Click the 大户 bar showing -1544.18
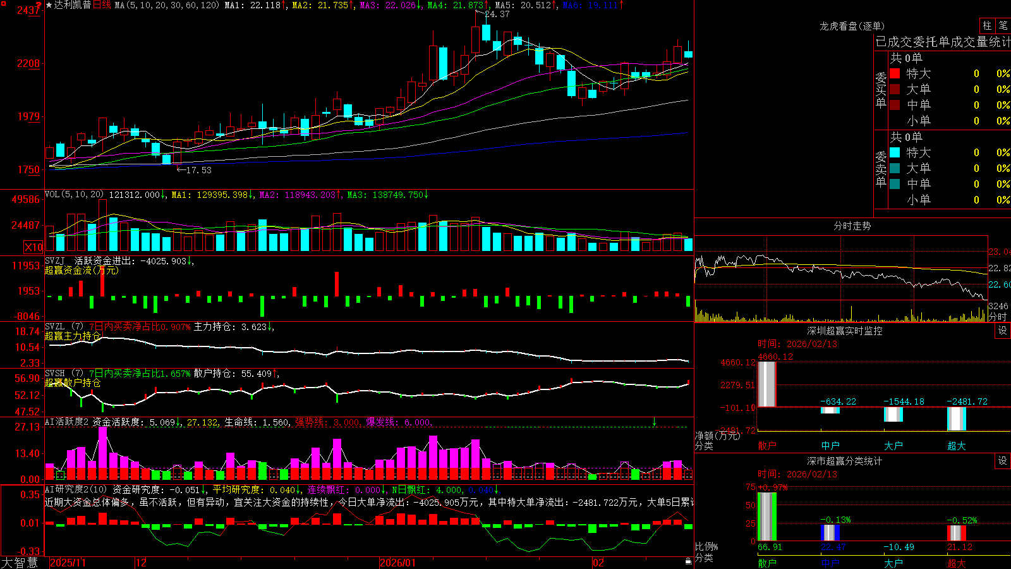The height and width of the screenshot is (569, 1011). coord(893,415)
